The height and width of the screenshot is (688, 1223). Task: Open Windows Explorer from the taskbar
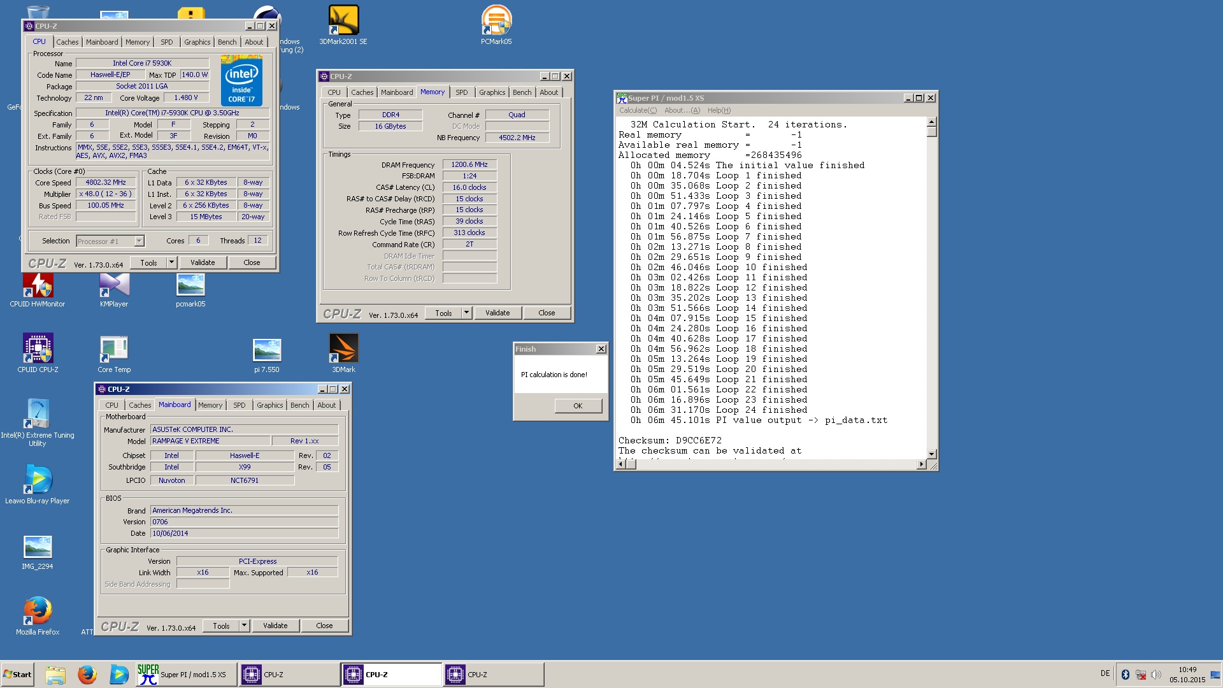tap(55, 675)
